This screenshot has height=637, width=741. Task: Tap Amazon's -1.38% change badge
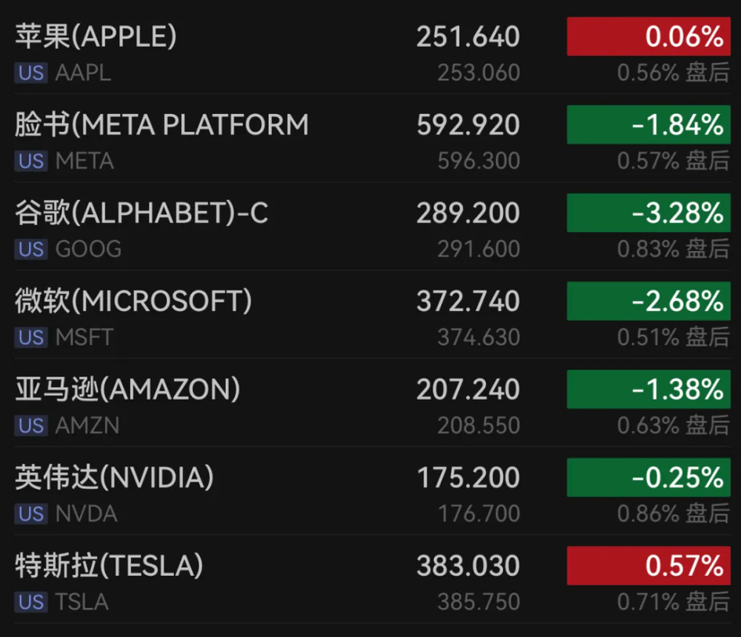pos(648,390)
